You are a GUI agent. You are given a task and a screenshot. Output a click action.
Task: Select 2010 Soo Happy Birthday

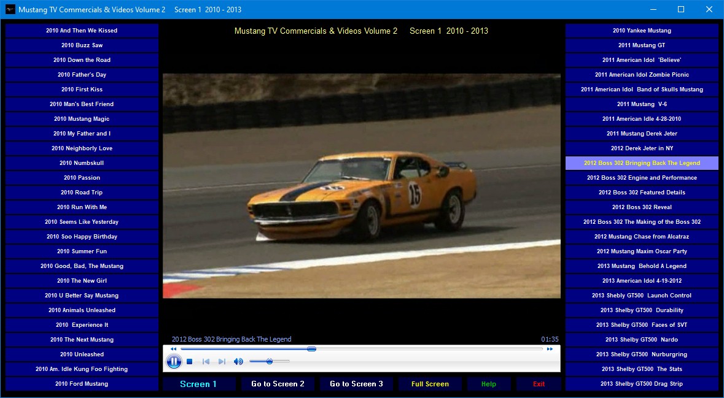[x=82, y=237]
